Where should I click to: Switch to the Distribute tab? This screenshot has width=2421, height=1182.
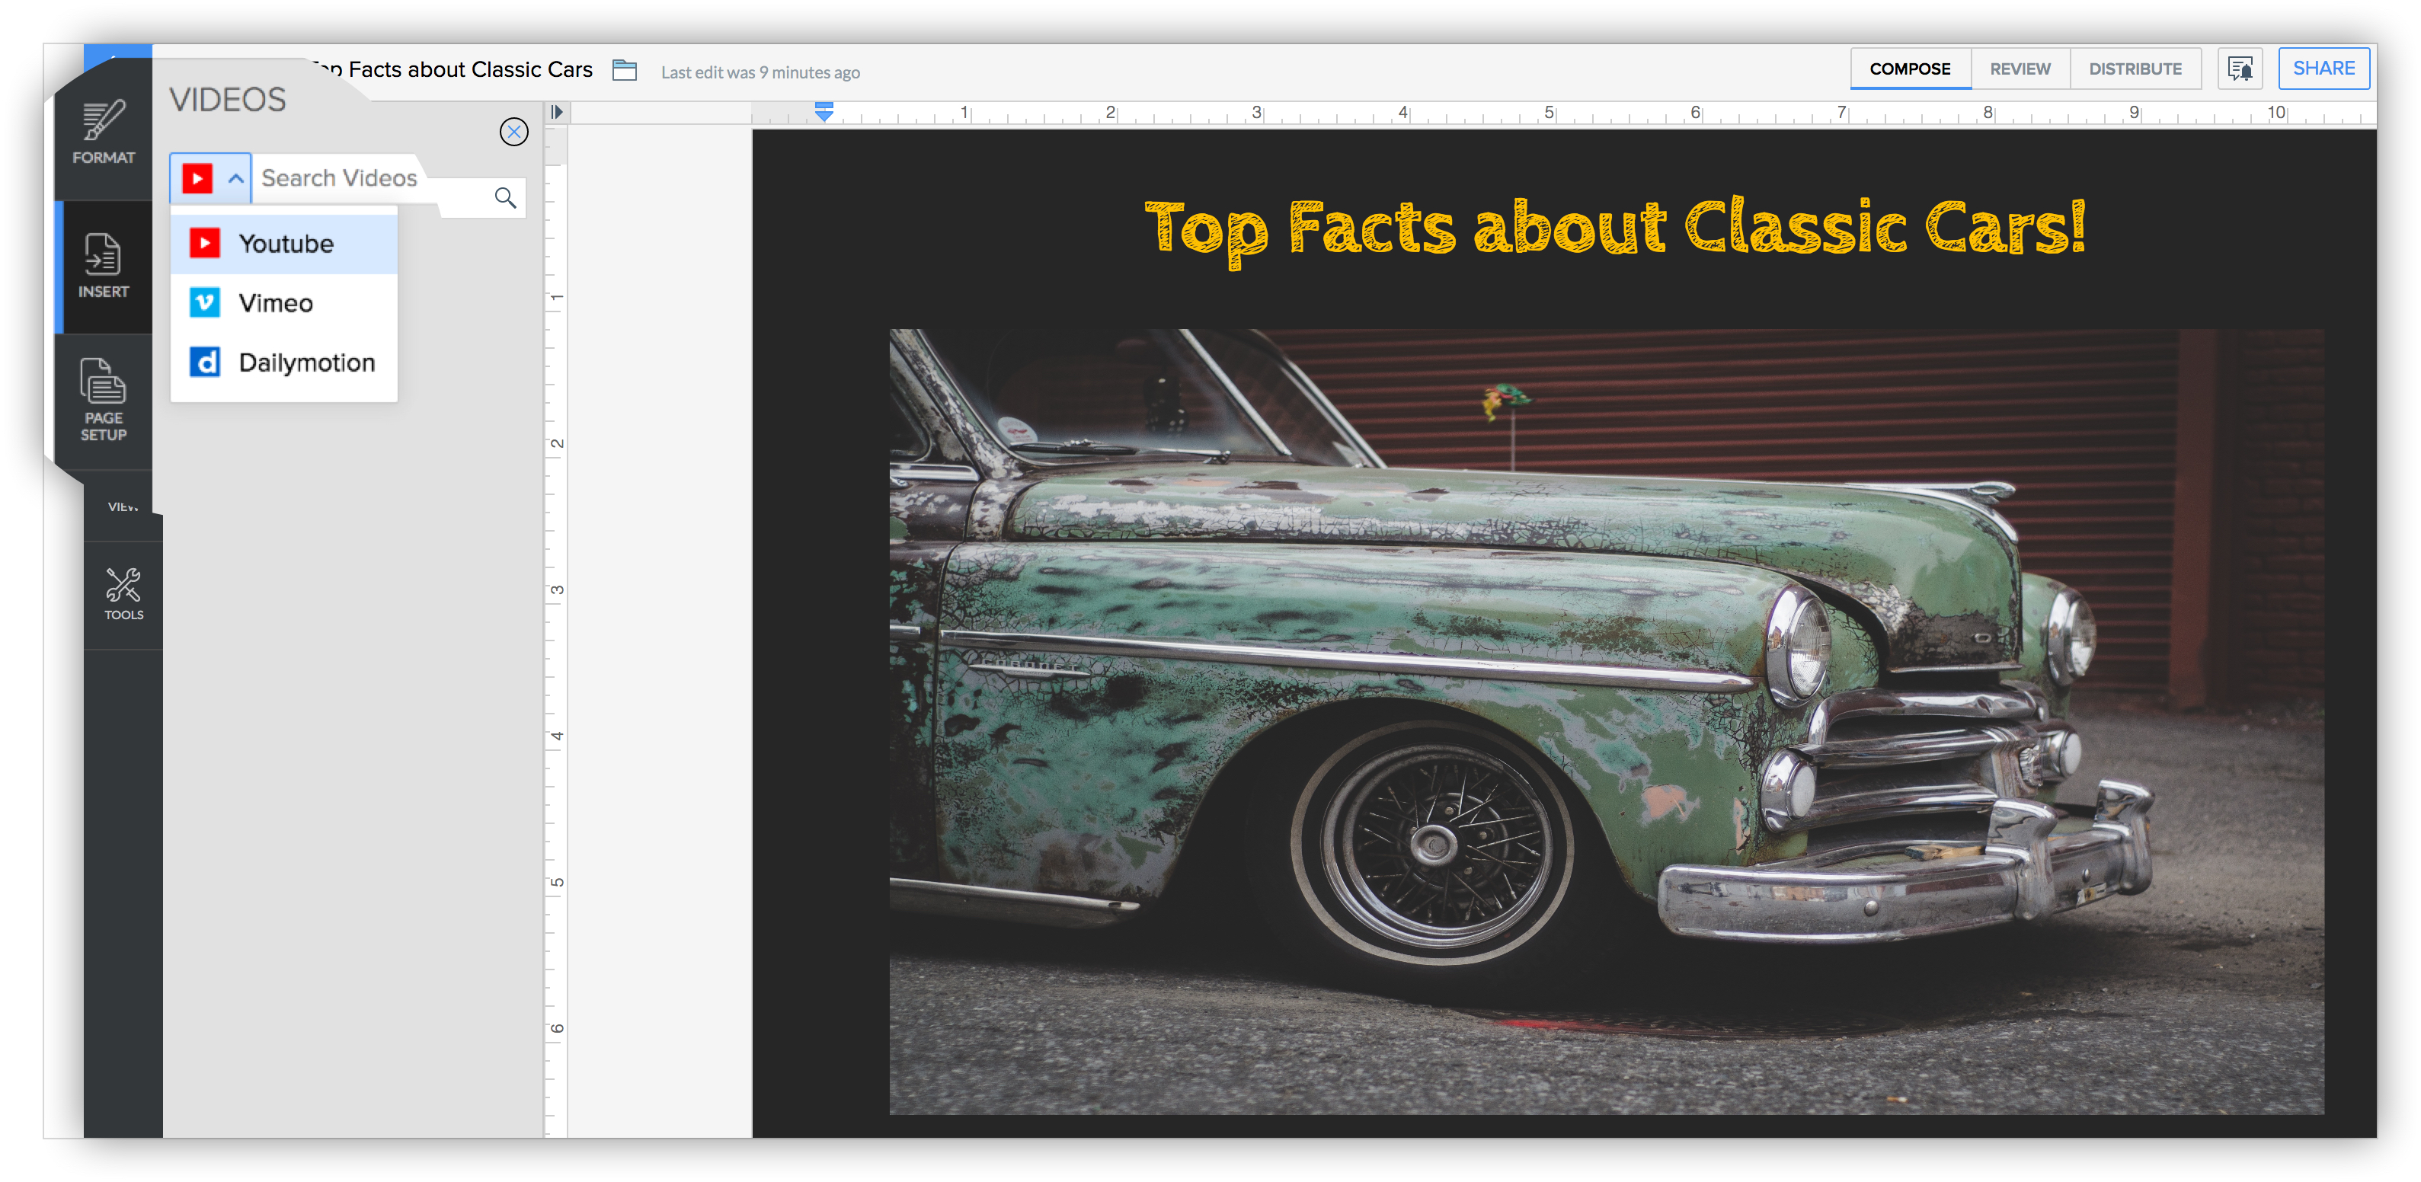coord(2135,69)
